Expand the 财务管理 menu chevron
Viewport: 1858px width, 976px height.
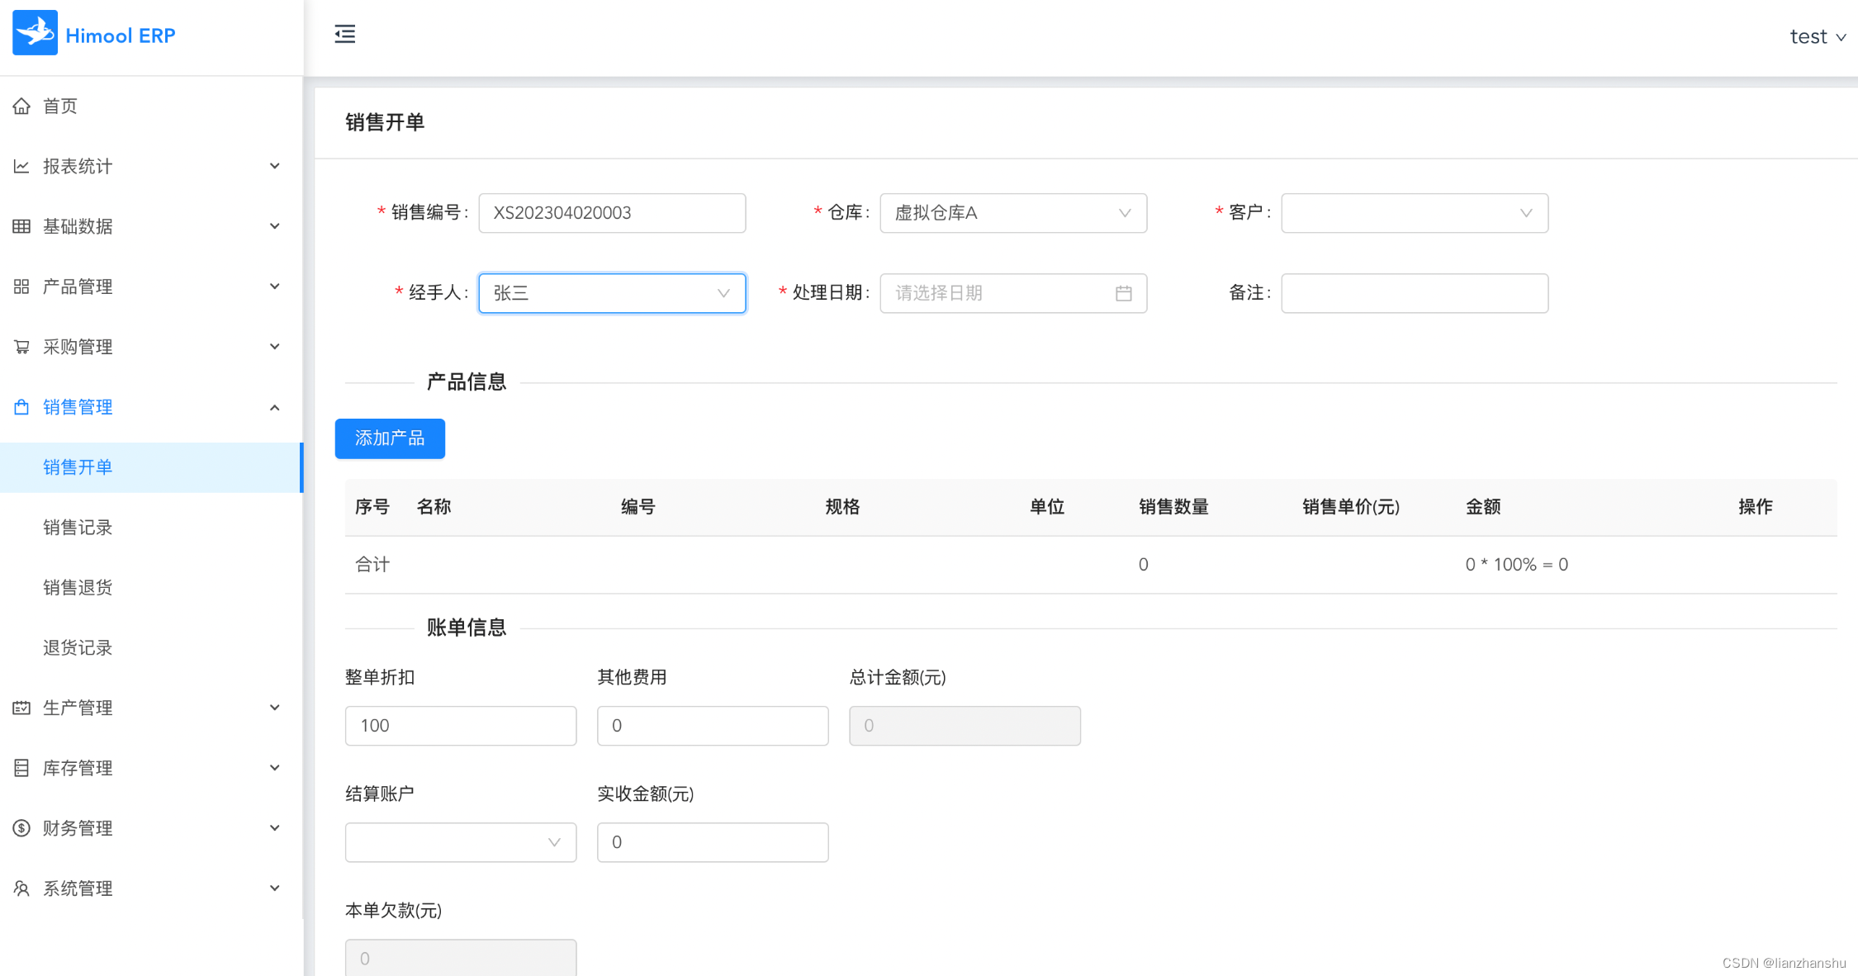click(275, 828)
